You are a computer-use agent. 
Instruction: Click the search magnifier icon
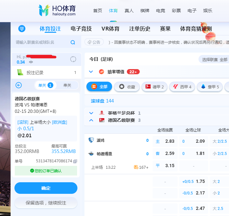(x=73, y=42)
